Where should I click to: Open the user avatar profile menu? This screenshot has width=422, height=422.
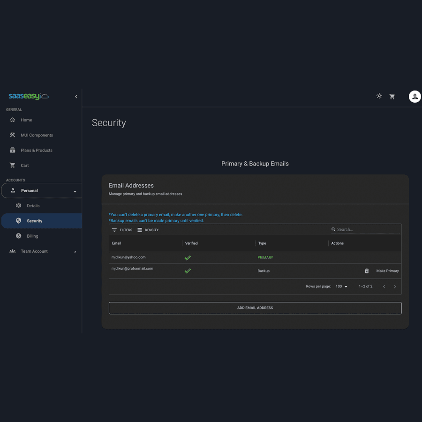[x=414, y=97]
